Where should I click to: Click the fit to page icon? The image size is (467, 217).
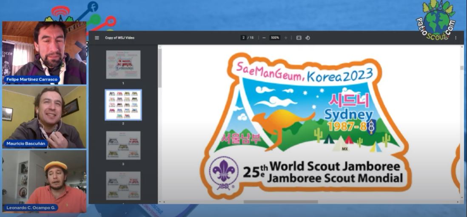pos(299,38)
